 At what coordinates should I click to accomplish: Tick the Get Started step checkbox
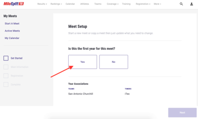[x=6, y=58]
